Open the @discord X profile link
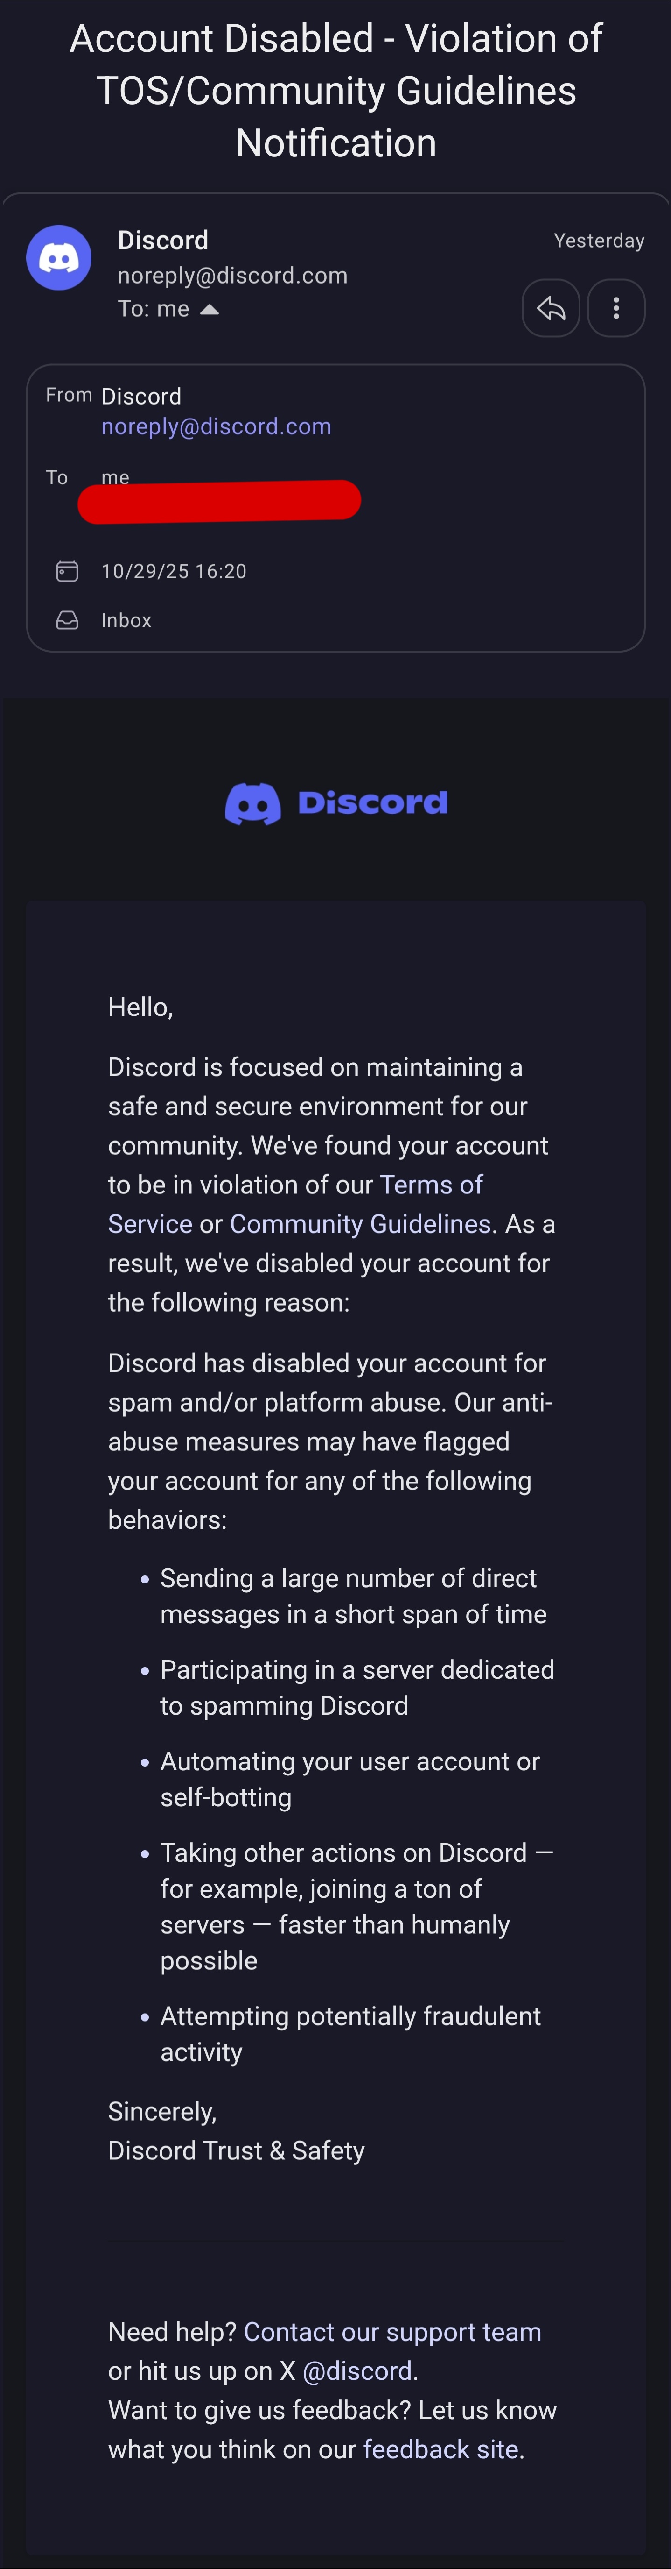Viewport: 671px width, 2569px height. tap(356, 2370)
